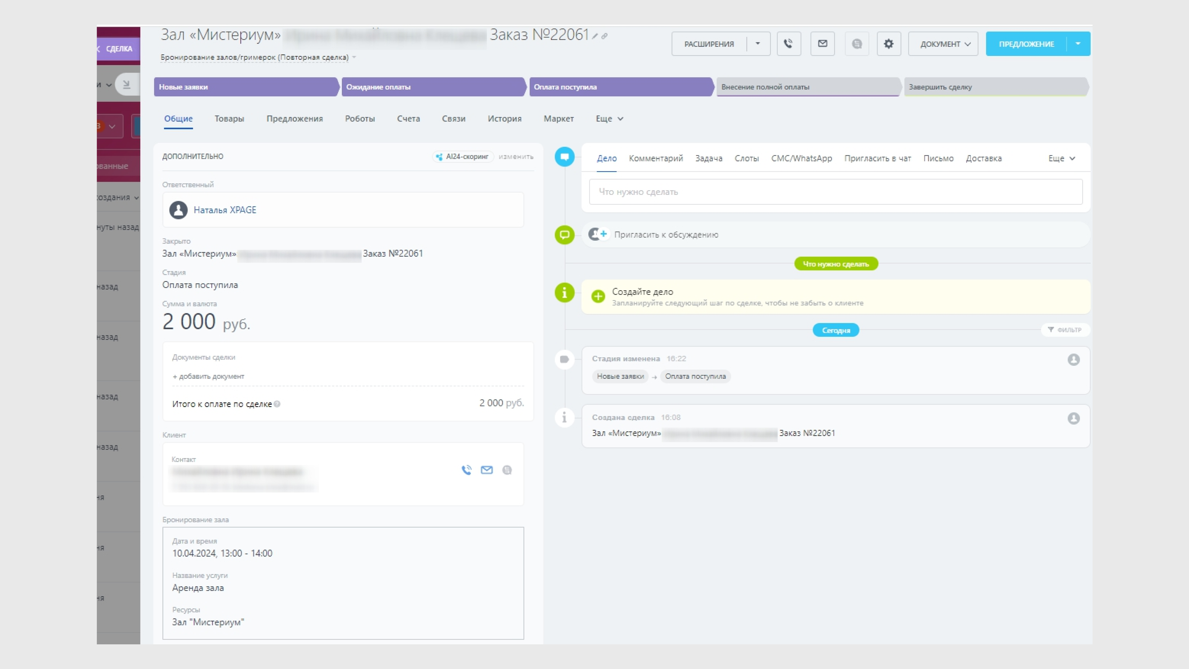Click the green discussion bubble timeline icon
The image size is (1189, 669).
coord(564,235)
